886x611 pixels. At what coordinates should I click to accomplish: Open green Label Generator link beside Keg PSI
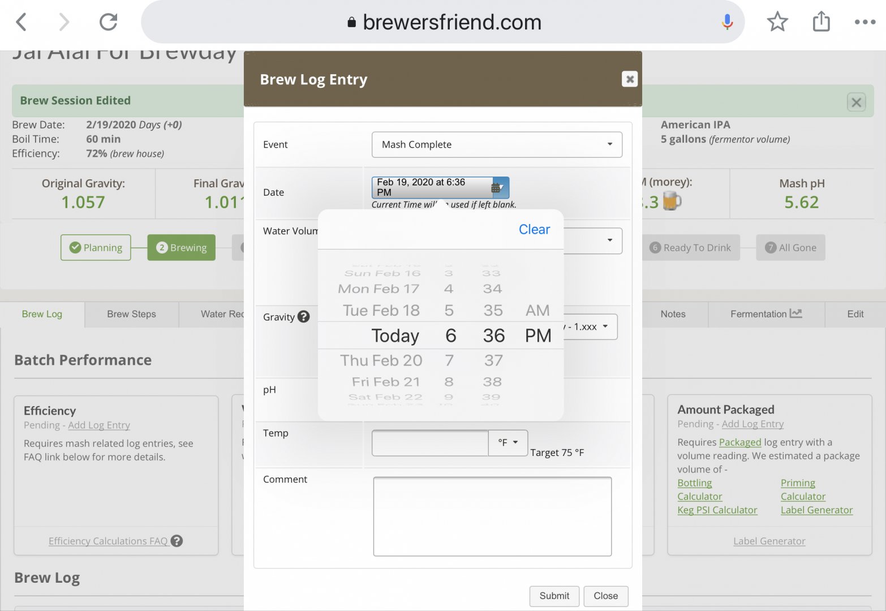816,510
